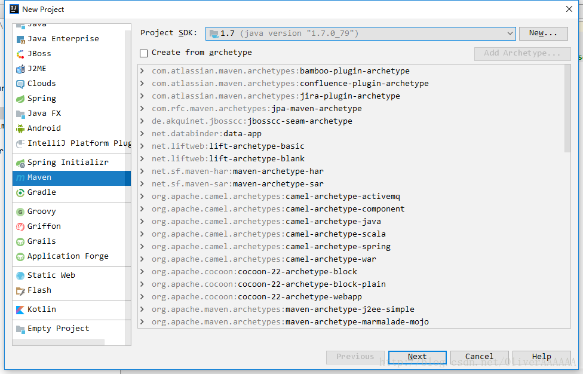Click the Cancel button

[x=479, y=357]
